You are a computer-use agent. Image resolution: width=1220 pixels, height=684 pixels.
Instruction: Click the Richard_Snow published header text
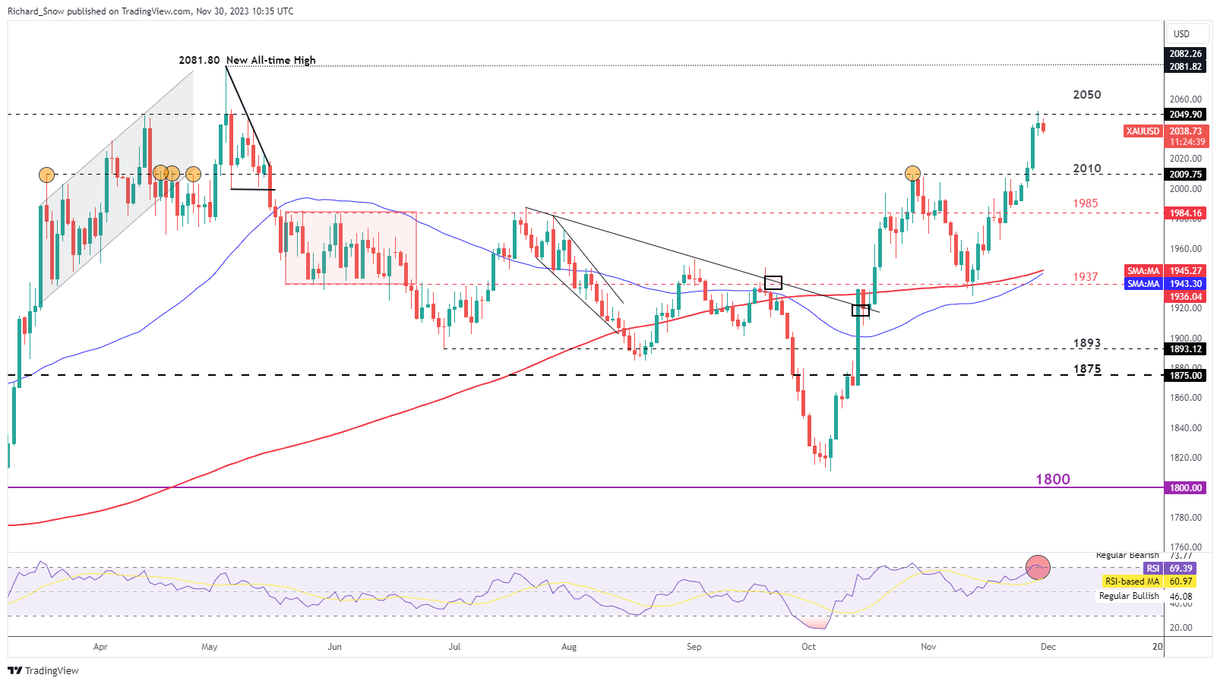(150, 11)
